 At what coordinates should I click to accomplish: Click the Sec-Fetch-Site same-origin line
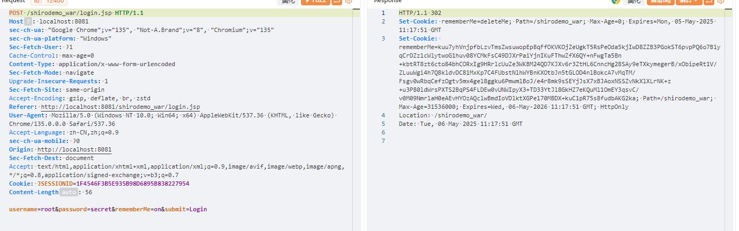(x=57, y=90)
